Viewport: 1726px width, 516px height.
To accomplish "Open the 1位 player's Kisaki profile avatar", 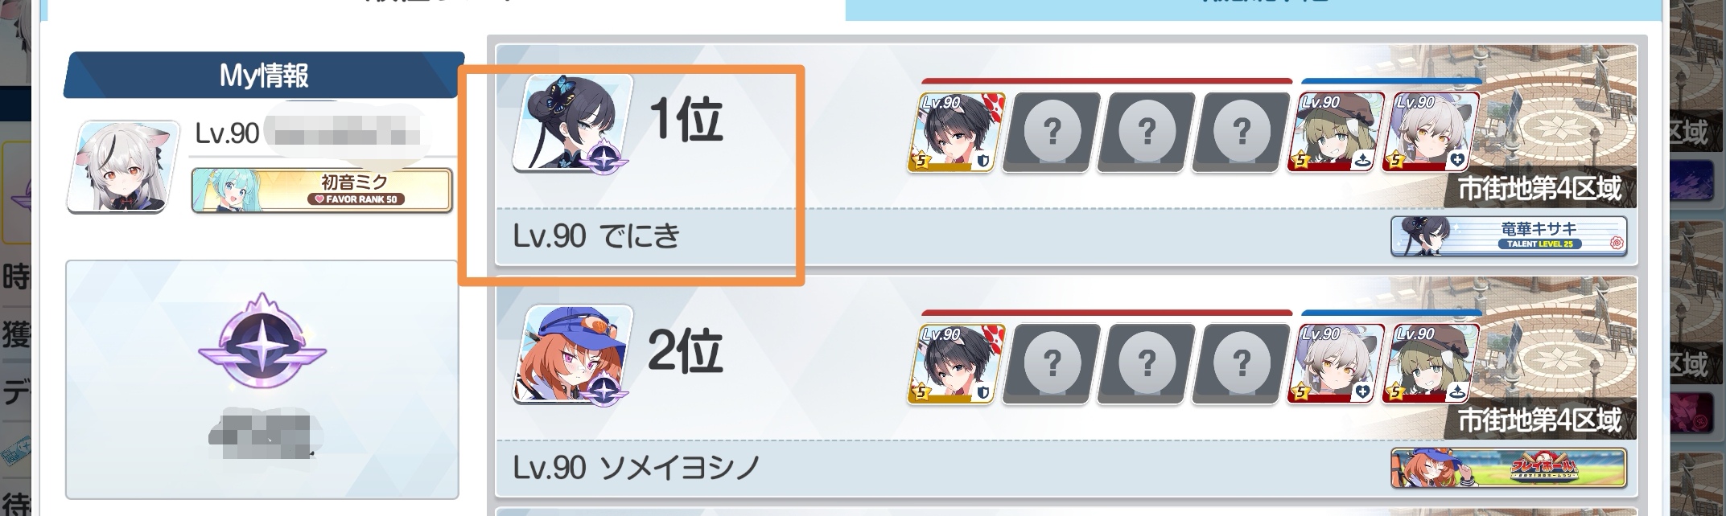I will pos(572,122).
